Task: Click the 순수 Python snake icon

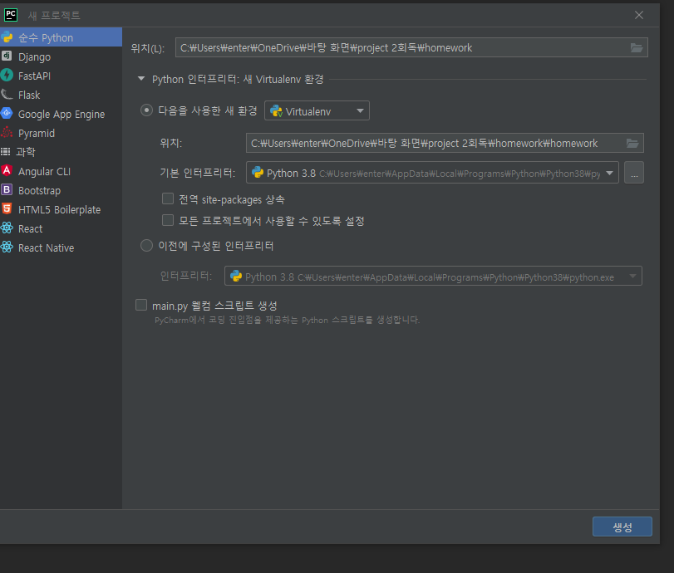Action: (7, 37)
